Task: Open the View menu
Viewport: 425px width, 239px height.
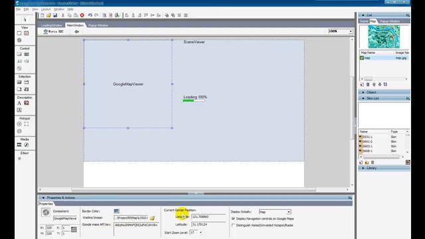Action: (x=35, y=9)
